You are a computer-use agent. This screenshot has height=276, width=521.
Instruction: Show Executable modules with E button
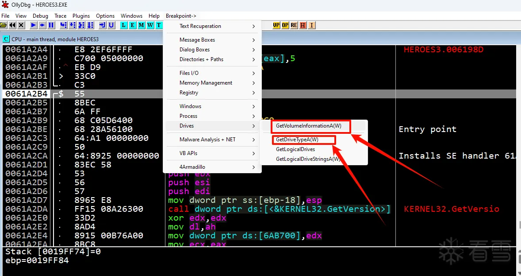click(x=132, y=25)
